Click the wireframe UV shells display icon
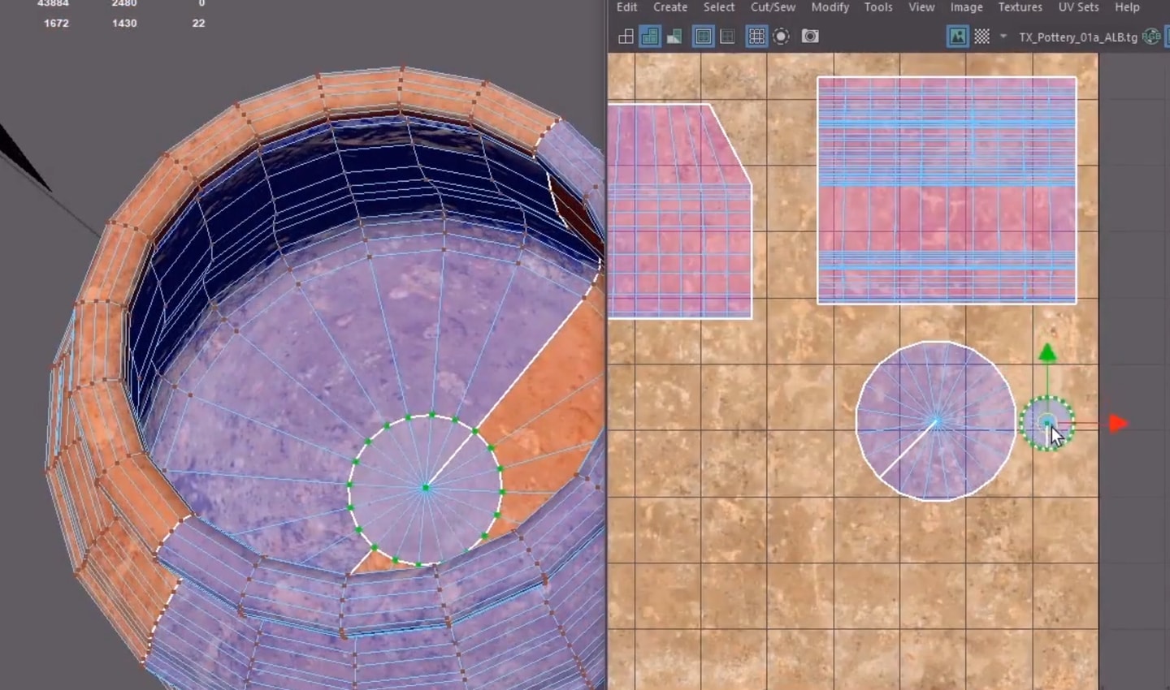Viewport: 1170px width, 690px height. pyautogui.click(x=626, y=37)
